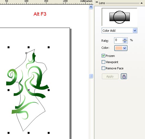Toggle the lock icon beside Apply
Viewport: 145px width, 139px height.
point(124,76)
